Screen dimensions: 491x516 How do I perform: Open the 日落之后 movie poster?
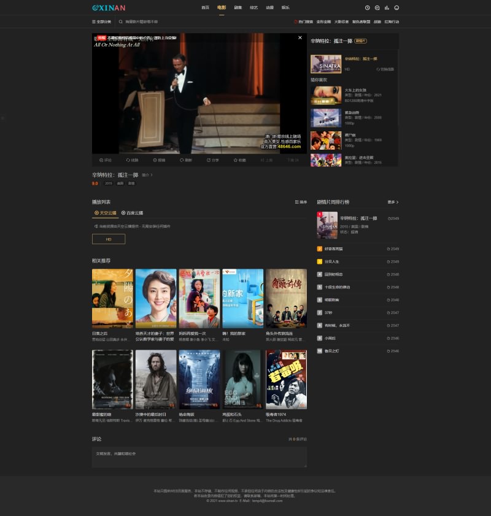(112, 298)
